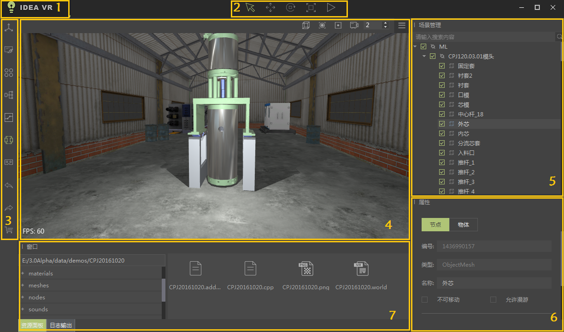Screen dimensions: 564x332
Task: Select the CPJ20161020.png image file
Action: [x=306, y=268]
